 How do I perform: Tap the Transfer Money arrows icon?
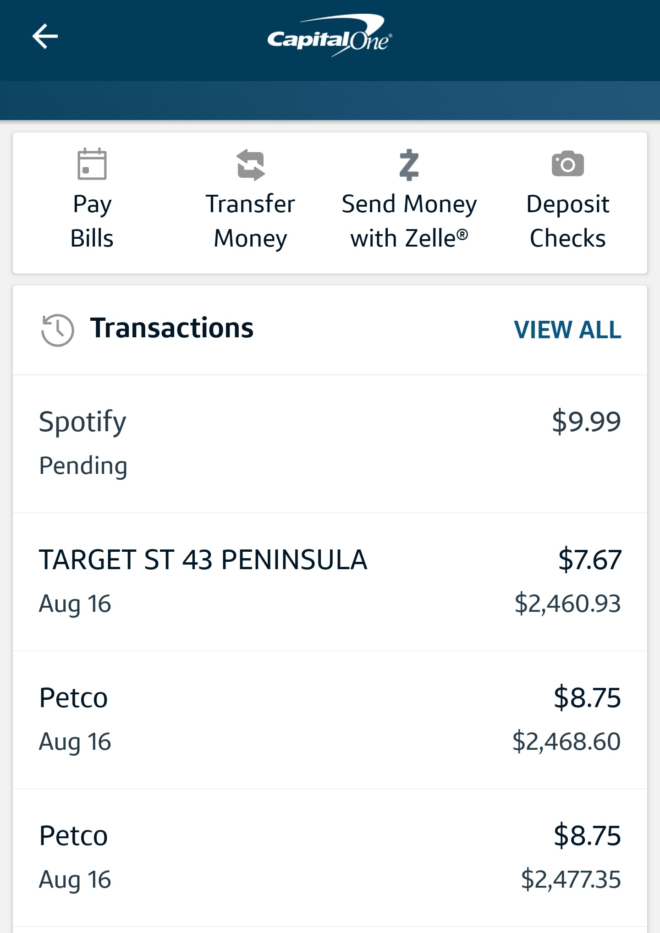[x=251, y=165]
